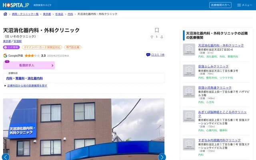Click the chevron on 看護師求人 banner

tap(52, 66)
